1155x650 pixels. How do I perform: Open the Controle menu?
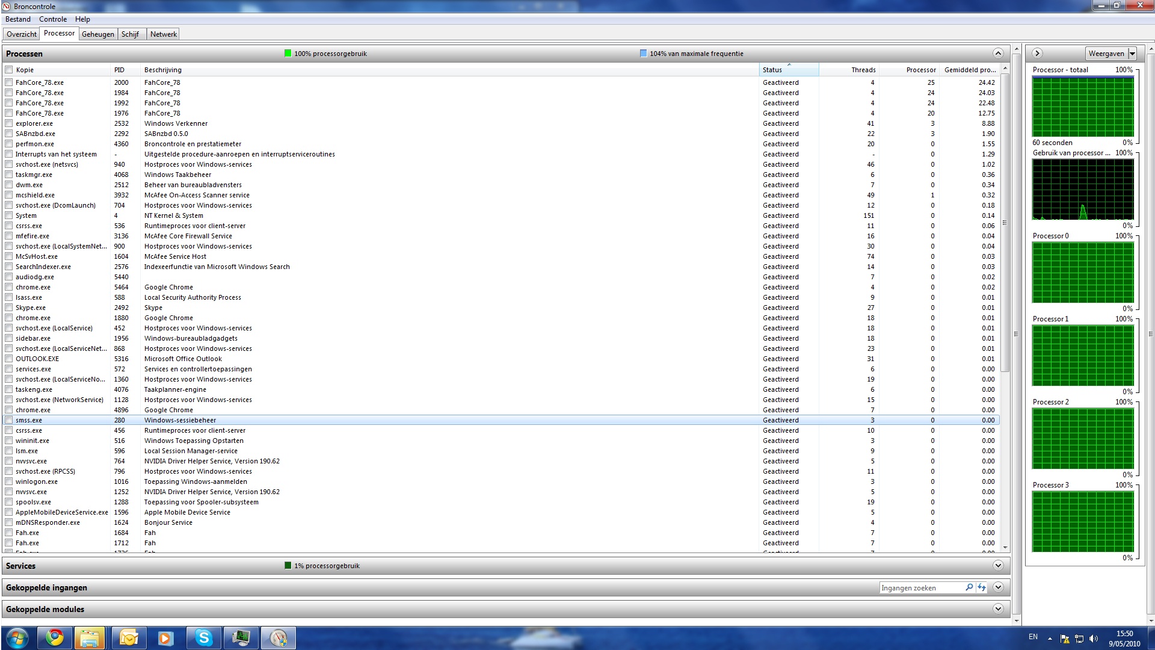click(53, 19)
